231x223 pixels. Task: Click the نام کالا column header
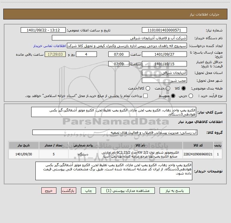(x=140, y=145)
